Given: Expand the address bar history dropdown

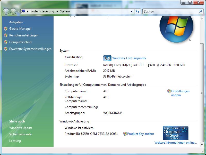Looking at the screenshot, I should tap(132, 12).
